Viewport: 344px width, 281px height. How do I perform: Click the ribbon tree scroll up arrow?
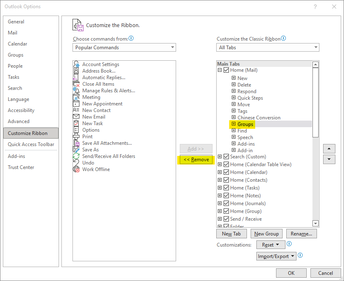pos(315,64)
